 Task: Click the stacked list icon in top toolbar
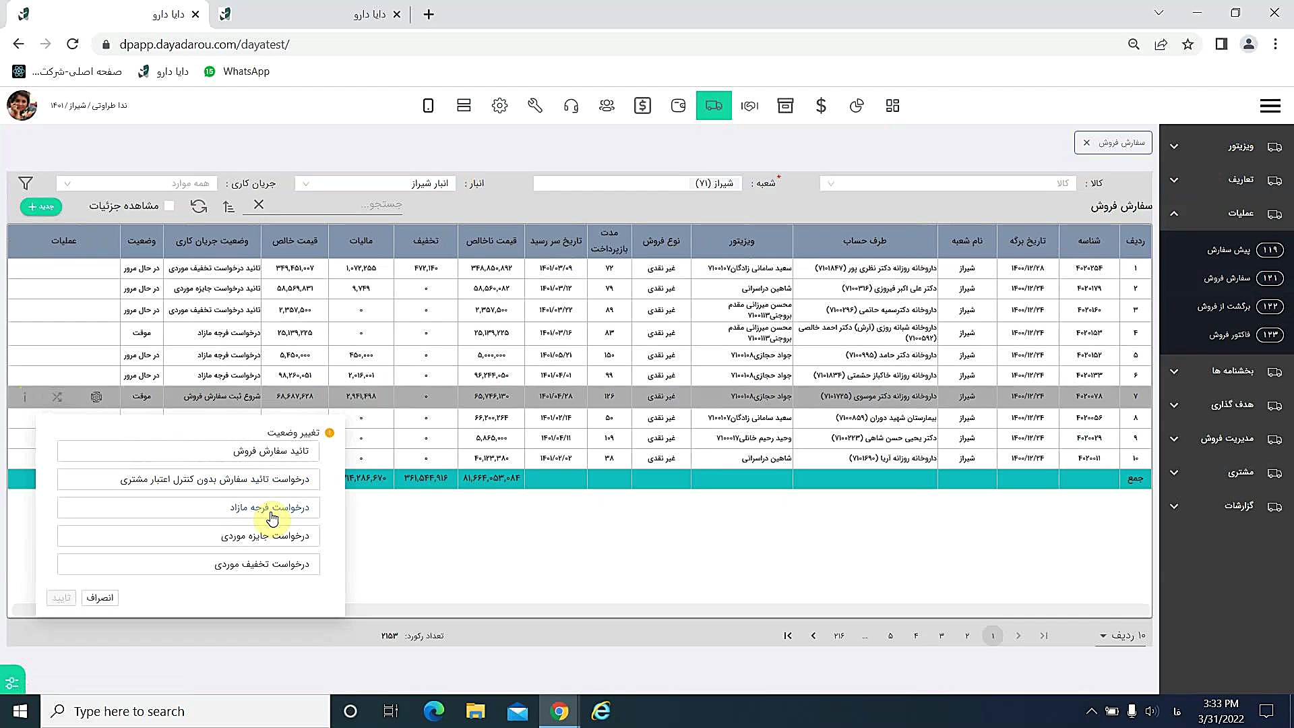(464, 105)
